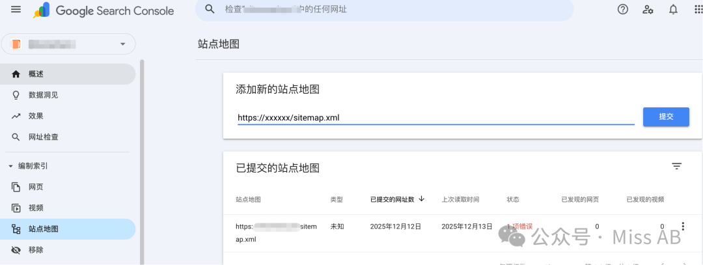Screen dimensions: 703x265
Task: Open the notifications bell
Action: [673, 9]
